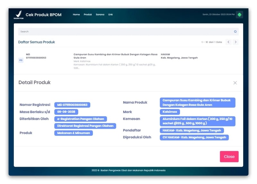The width and height of the screenshot is (257, 184).
Task: Click the 2022 Badan Pengawas footer text
Action: 128,171
